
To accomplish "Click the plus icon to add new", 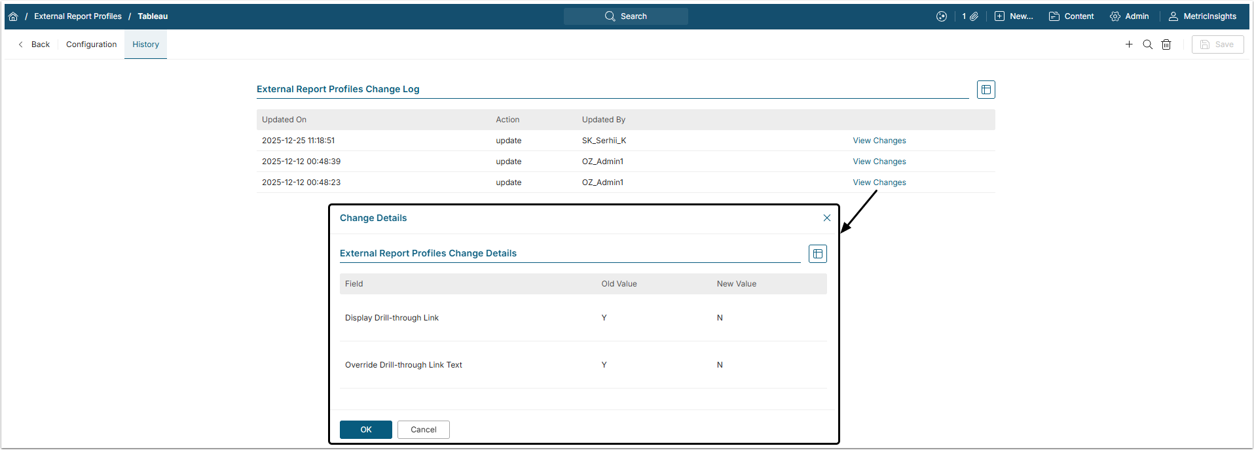I will click(1129, 44).
